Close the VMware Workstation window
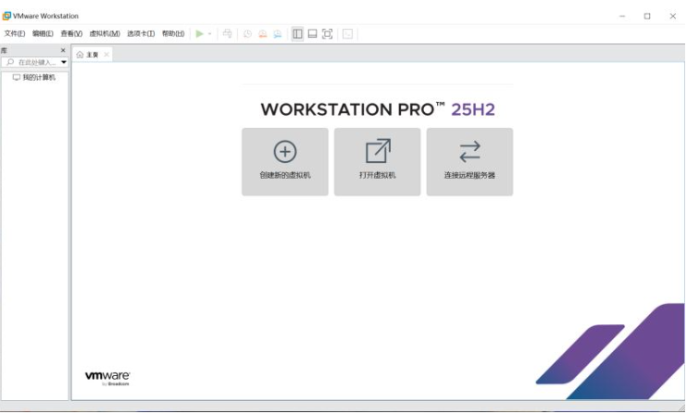Viewport: 687px width, 414px height. point(673,17)
